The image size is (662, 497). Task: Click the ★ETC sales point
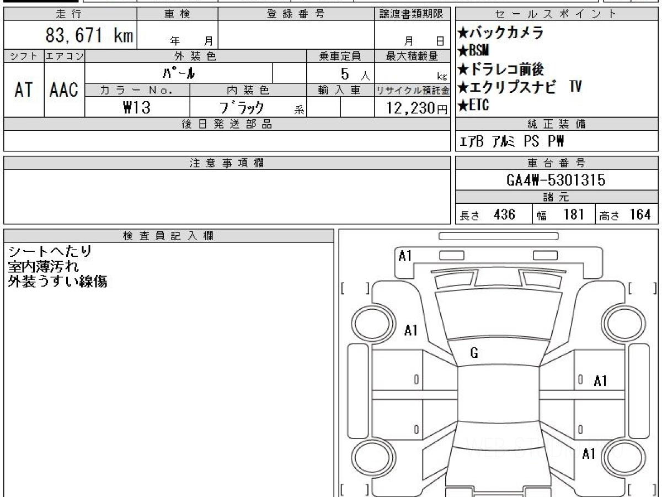473,105
